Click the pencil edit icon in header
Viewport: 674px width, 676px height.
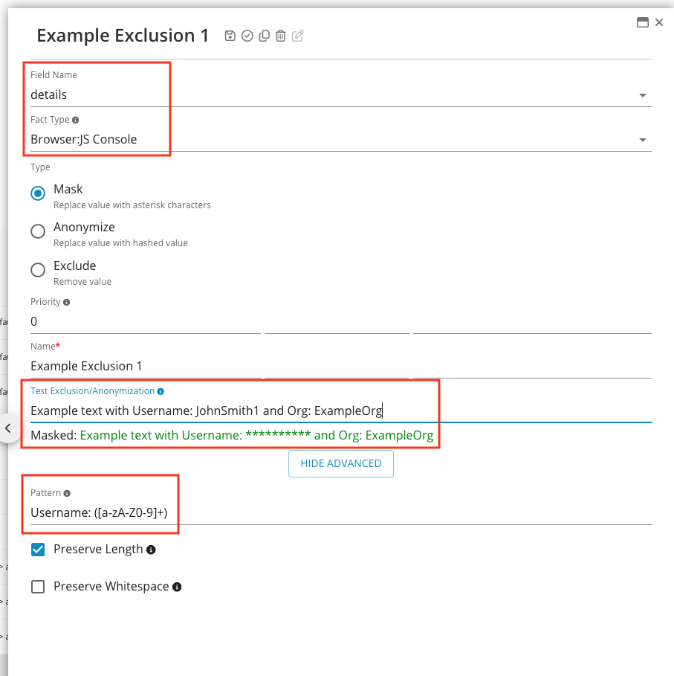point(297,36)
